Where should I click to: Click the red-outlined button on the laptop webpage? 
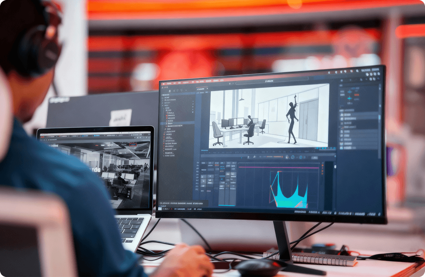pyautogui.click(x=133, y=144)
